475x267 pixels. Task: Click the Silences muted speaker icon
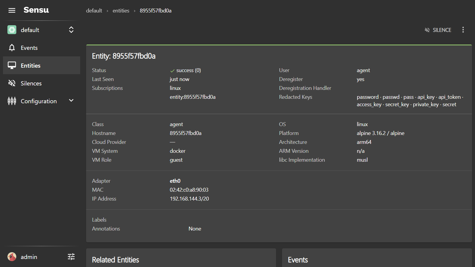point(12,83)
